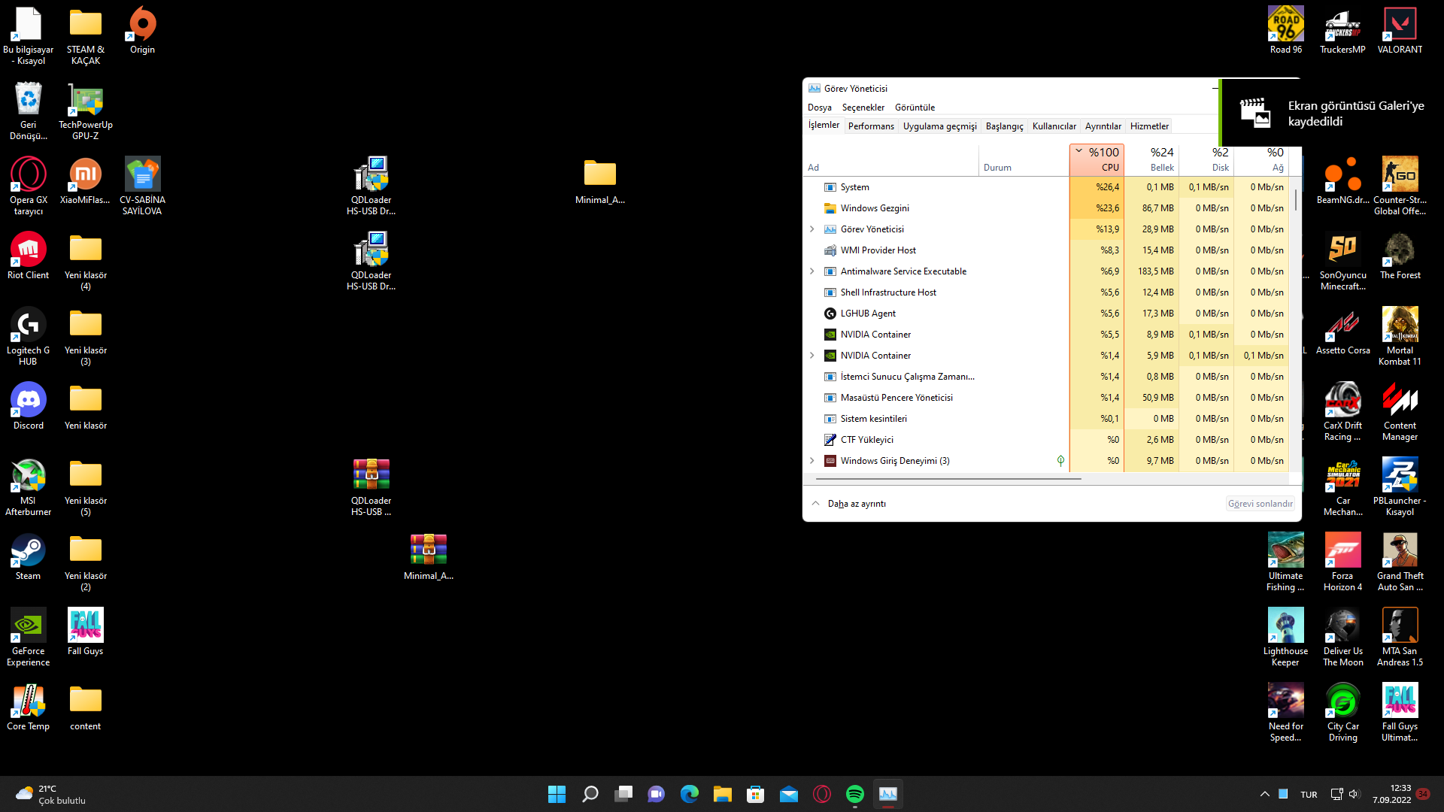Open Microsoft Edge in the taskbar

pos(690,794)
